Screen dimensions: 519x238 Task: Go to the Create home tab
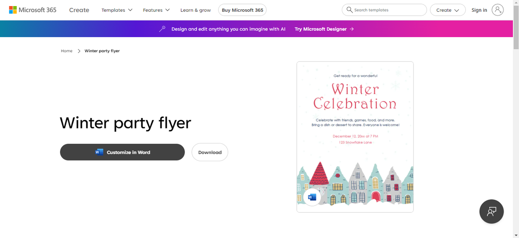(79, 10)
